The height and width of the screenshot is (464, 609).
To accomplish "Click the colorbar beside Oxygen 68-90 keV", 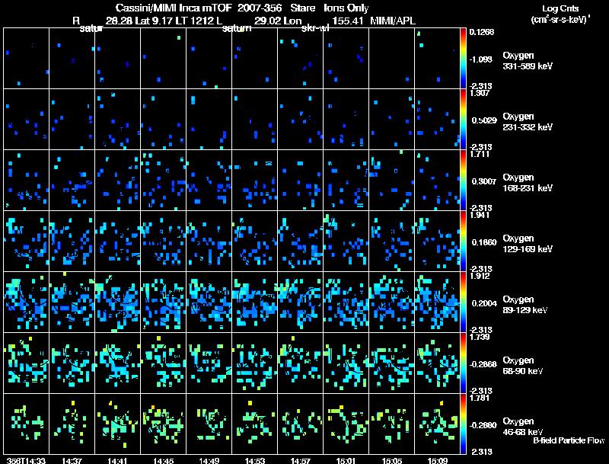I will pos(463,363).
